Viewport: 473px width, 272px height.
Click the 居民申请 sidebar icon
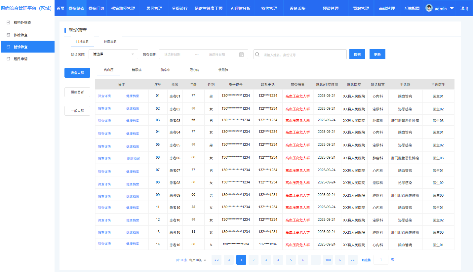(x=9, y=59)
